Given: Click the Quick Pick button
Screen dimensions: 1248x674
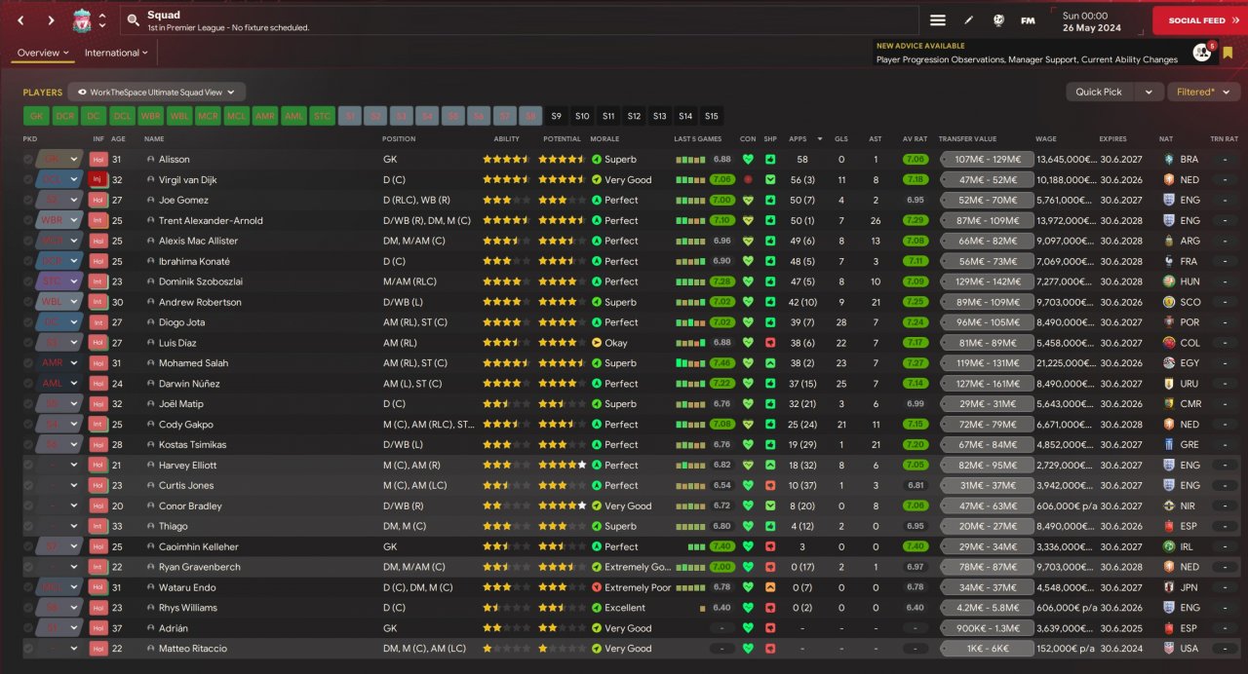Looking at the screenshot, I should 1100,92.
